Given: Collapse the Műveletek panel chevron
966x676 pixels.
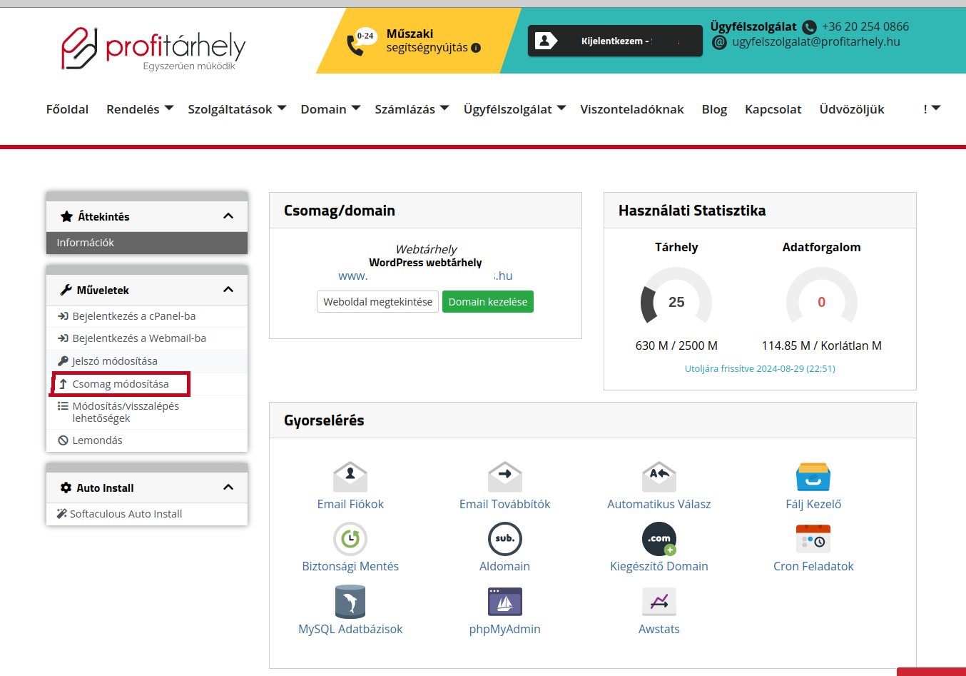Looking at the screenshot, I should pyautogui.click(x=228, y=290).
